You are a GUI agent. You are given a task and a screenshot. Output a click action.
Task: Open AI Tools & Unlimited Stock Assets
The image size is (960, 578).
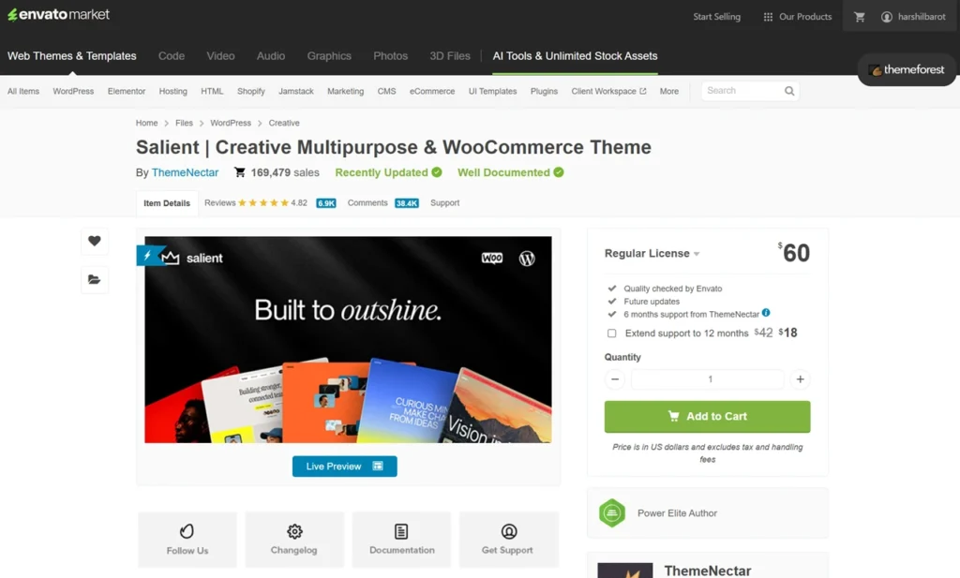click(575, 56)
